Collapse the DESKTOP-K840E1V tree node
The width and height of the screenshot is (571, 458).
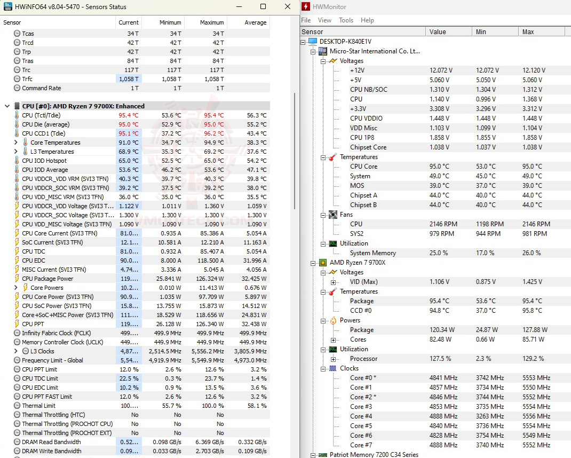[303, 42]
